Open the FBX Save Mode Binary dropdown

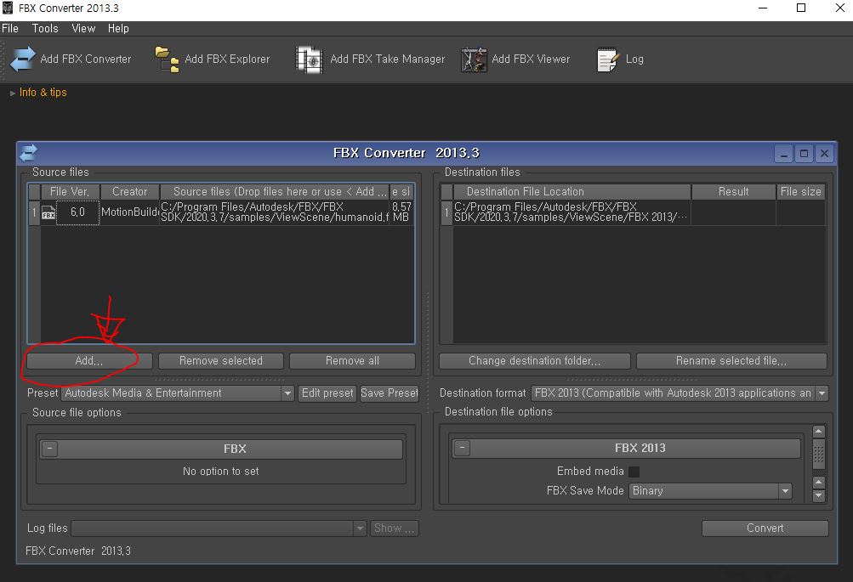(x=710, y=491)
